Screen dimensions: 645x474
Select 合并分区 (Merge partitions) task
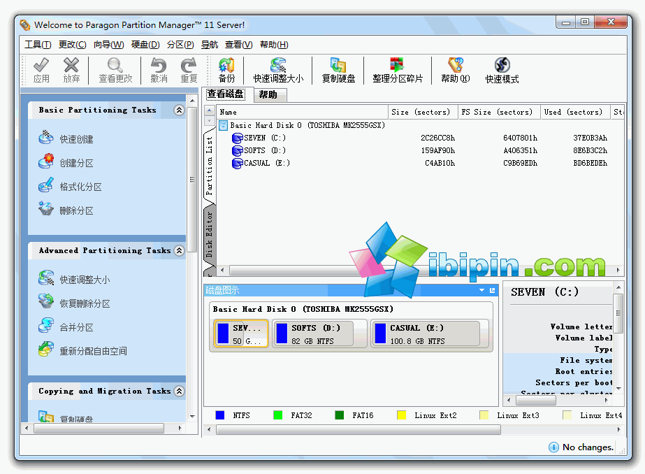(76, 328)
